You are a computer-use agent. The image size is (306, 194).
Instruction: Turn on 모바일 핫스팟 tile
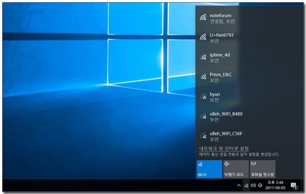pos(262,169)
